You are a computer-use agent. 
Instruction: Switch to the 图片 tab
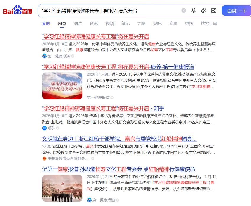pyautogui.click(x=78, y=24)
